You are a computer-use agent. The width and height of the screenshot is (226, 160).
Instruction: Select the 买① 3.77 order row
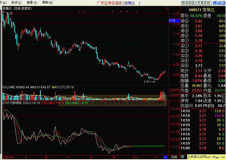coord(203,46)
